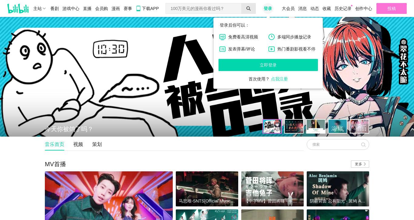Open 历史记录 in the header
The image size is (414, 220).
(343, 8)
